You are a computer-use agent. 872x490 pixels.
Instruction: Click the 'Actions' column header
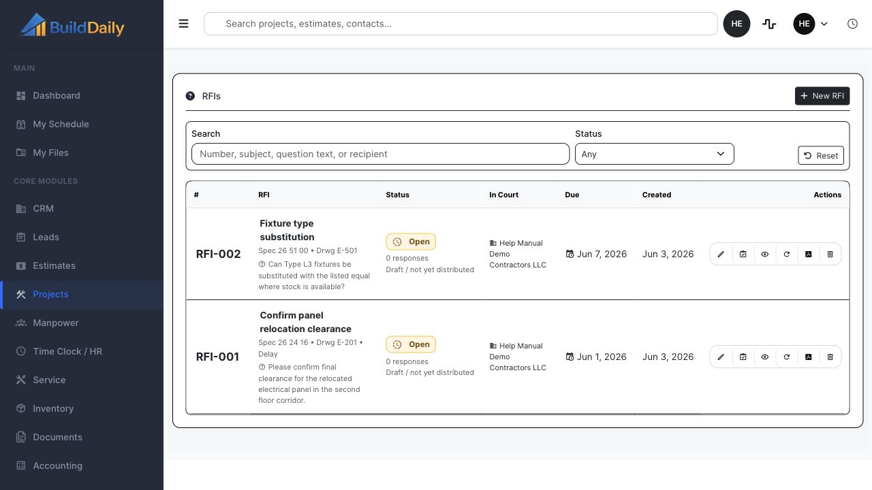tap(828, 195)
